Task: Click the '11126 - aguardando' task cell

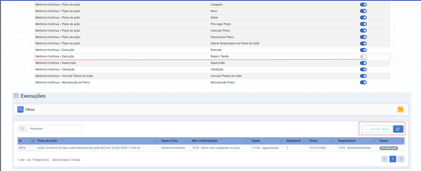Action: (x=267, y=148)
